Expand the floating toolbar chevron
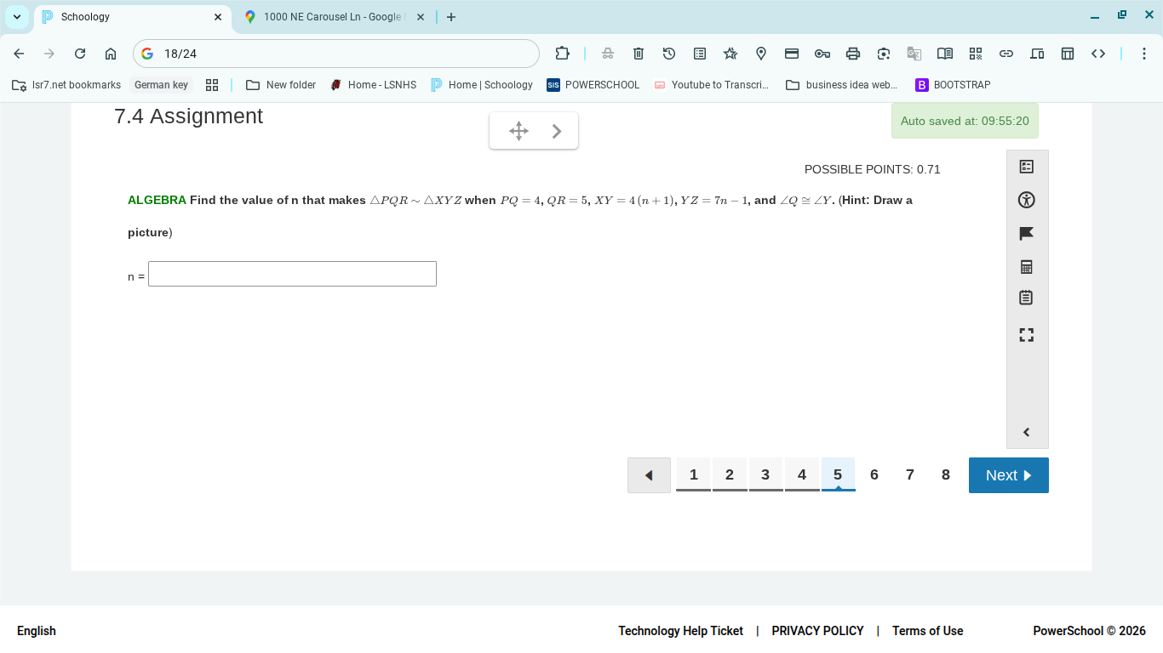The height and width of the screenshot is (653, 1163). click(556, 130)
